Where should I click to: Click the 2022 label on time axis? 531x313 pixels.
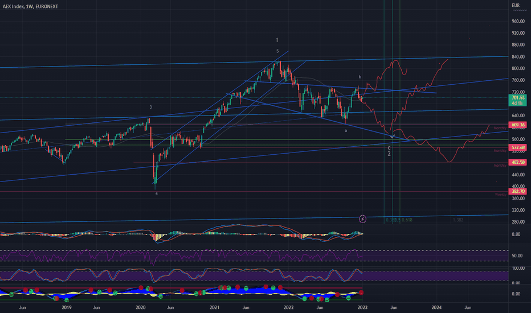pos(288,307)
